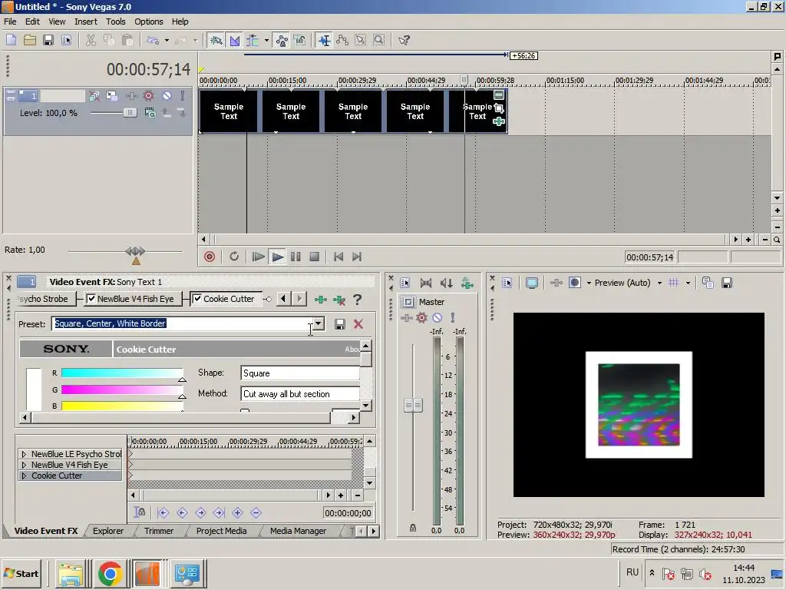Open the Plug-In Chain editor icon

click(x=320, y=300)
